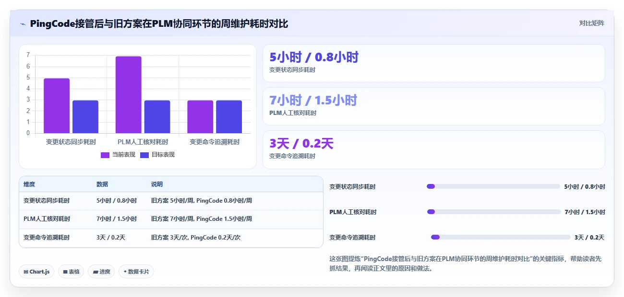Click the 维度 table column header
The width and height of the screenshot is (624, 297).
29,184
